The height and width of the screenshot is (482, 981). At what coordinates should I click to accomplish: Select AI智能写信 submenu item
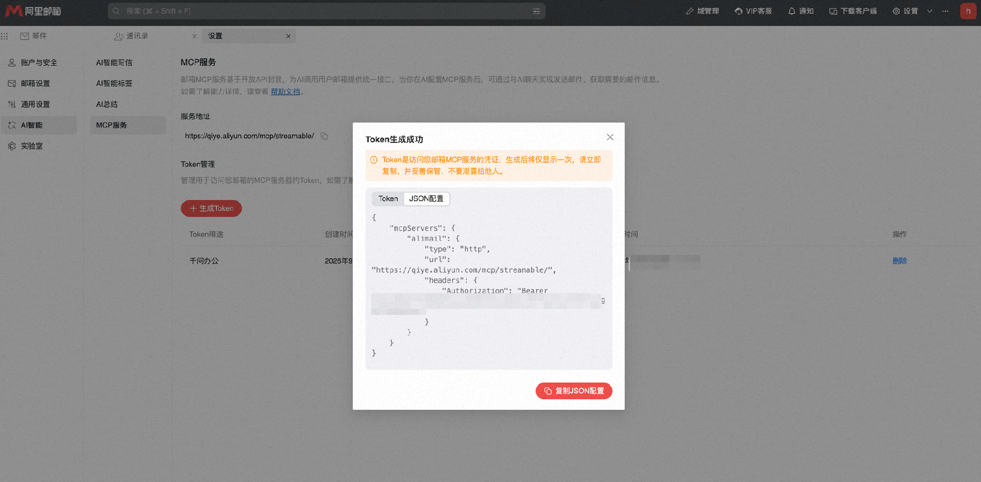click(128, 63)
